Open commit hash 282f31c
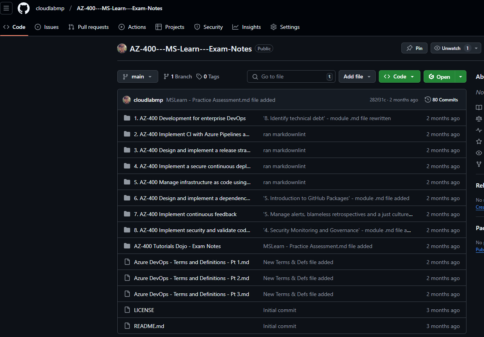Image resolution: width=484 pixels, height=337 pixels. pos(378,100)
